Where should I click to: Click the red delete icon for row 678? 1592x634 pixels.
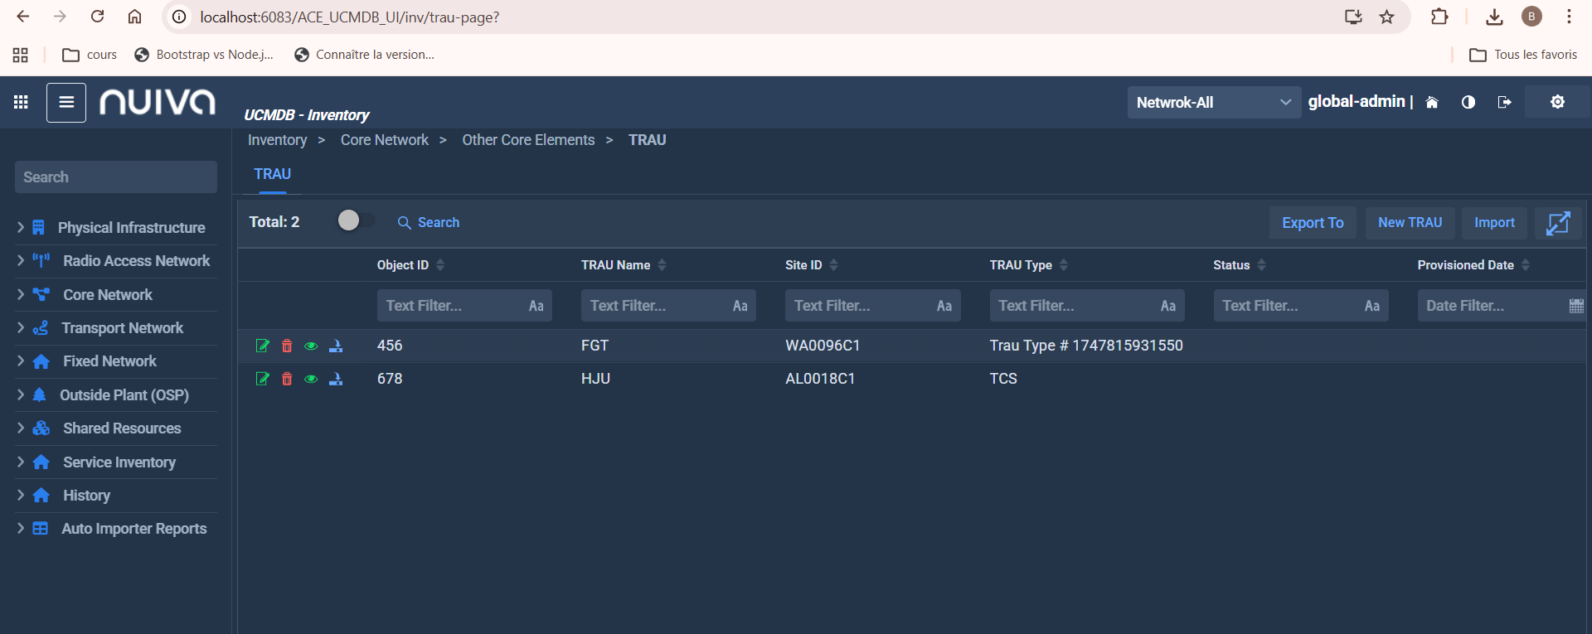[287, 379]
